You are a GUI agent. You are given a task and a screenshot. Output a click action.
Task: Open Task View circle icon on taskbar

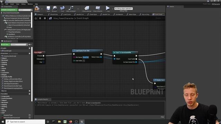tap(48, 122)
